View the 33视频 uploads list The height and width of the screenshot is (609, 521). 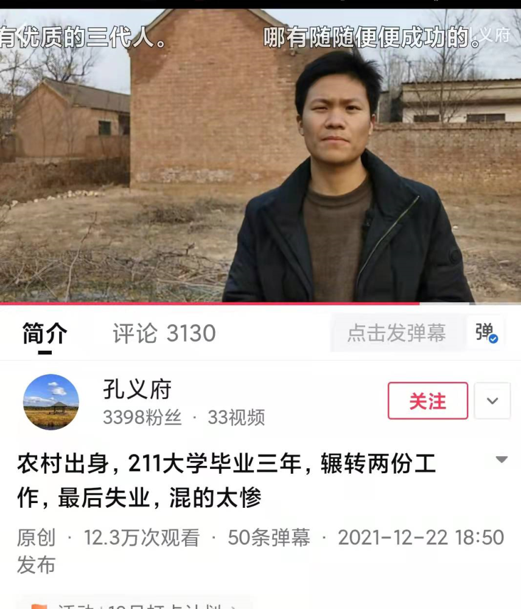tap(236, 418)
